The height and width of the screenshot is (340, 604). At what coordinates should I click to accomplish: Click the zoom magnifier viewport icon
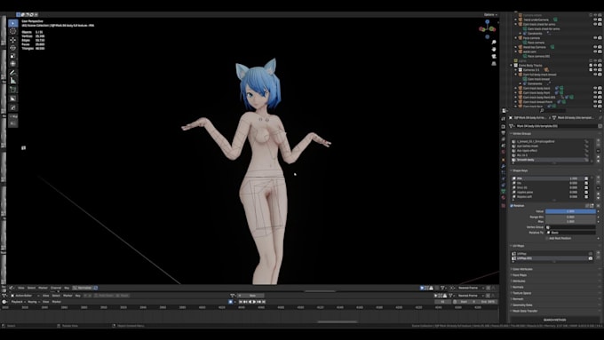point(494,42)
